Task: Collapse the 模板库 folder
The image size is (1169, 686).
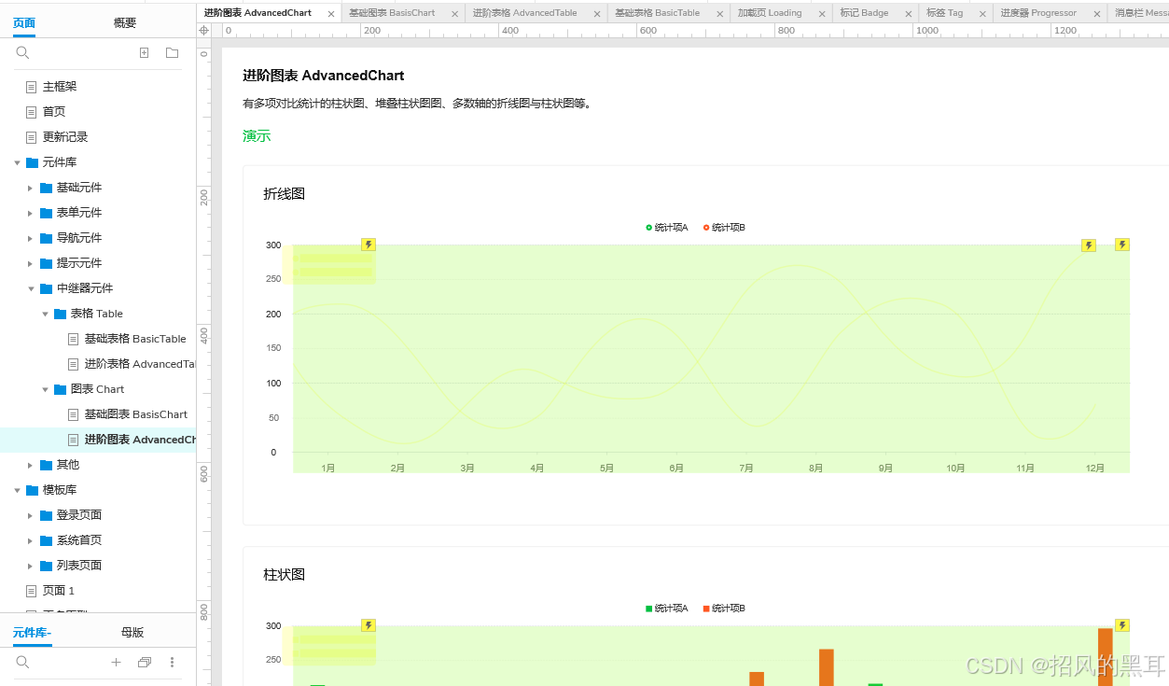Action: tap(17, 490)
